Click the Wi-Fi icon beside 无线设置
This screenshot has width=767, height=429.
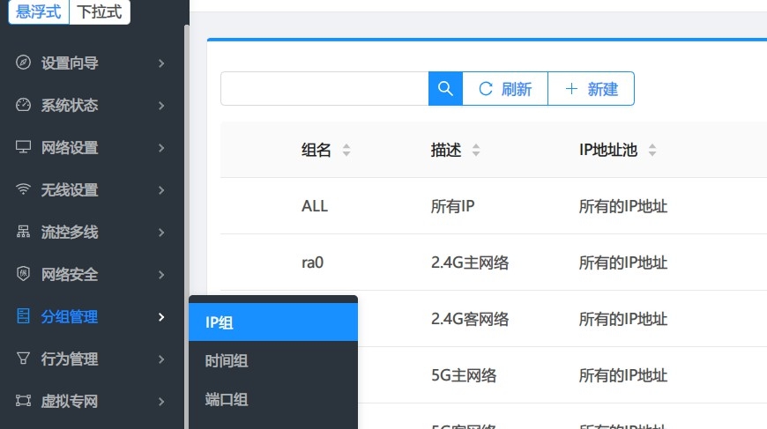[x=24, y=189]
